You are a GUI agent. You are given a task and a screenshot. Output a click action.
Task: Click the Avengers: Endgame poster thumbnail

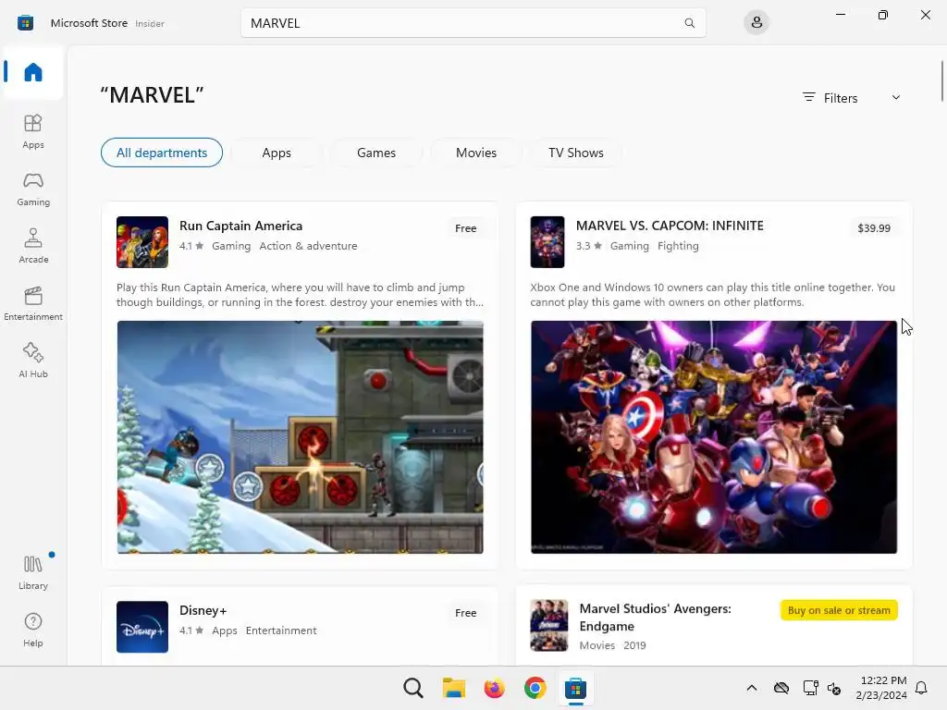(x=549, y=626)
